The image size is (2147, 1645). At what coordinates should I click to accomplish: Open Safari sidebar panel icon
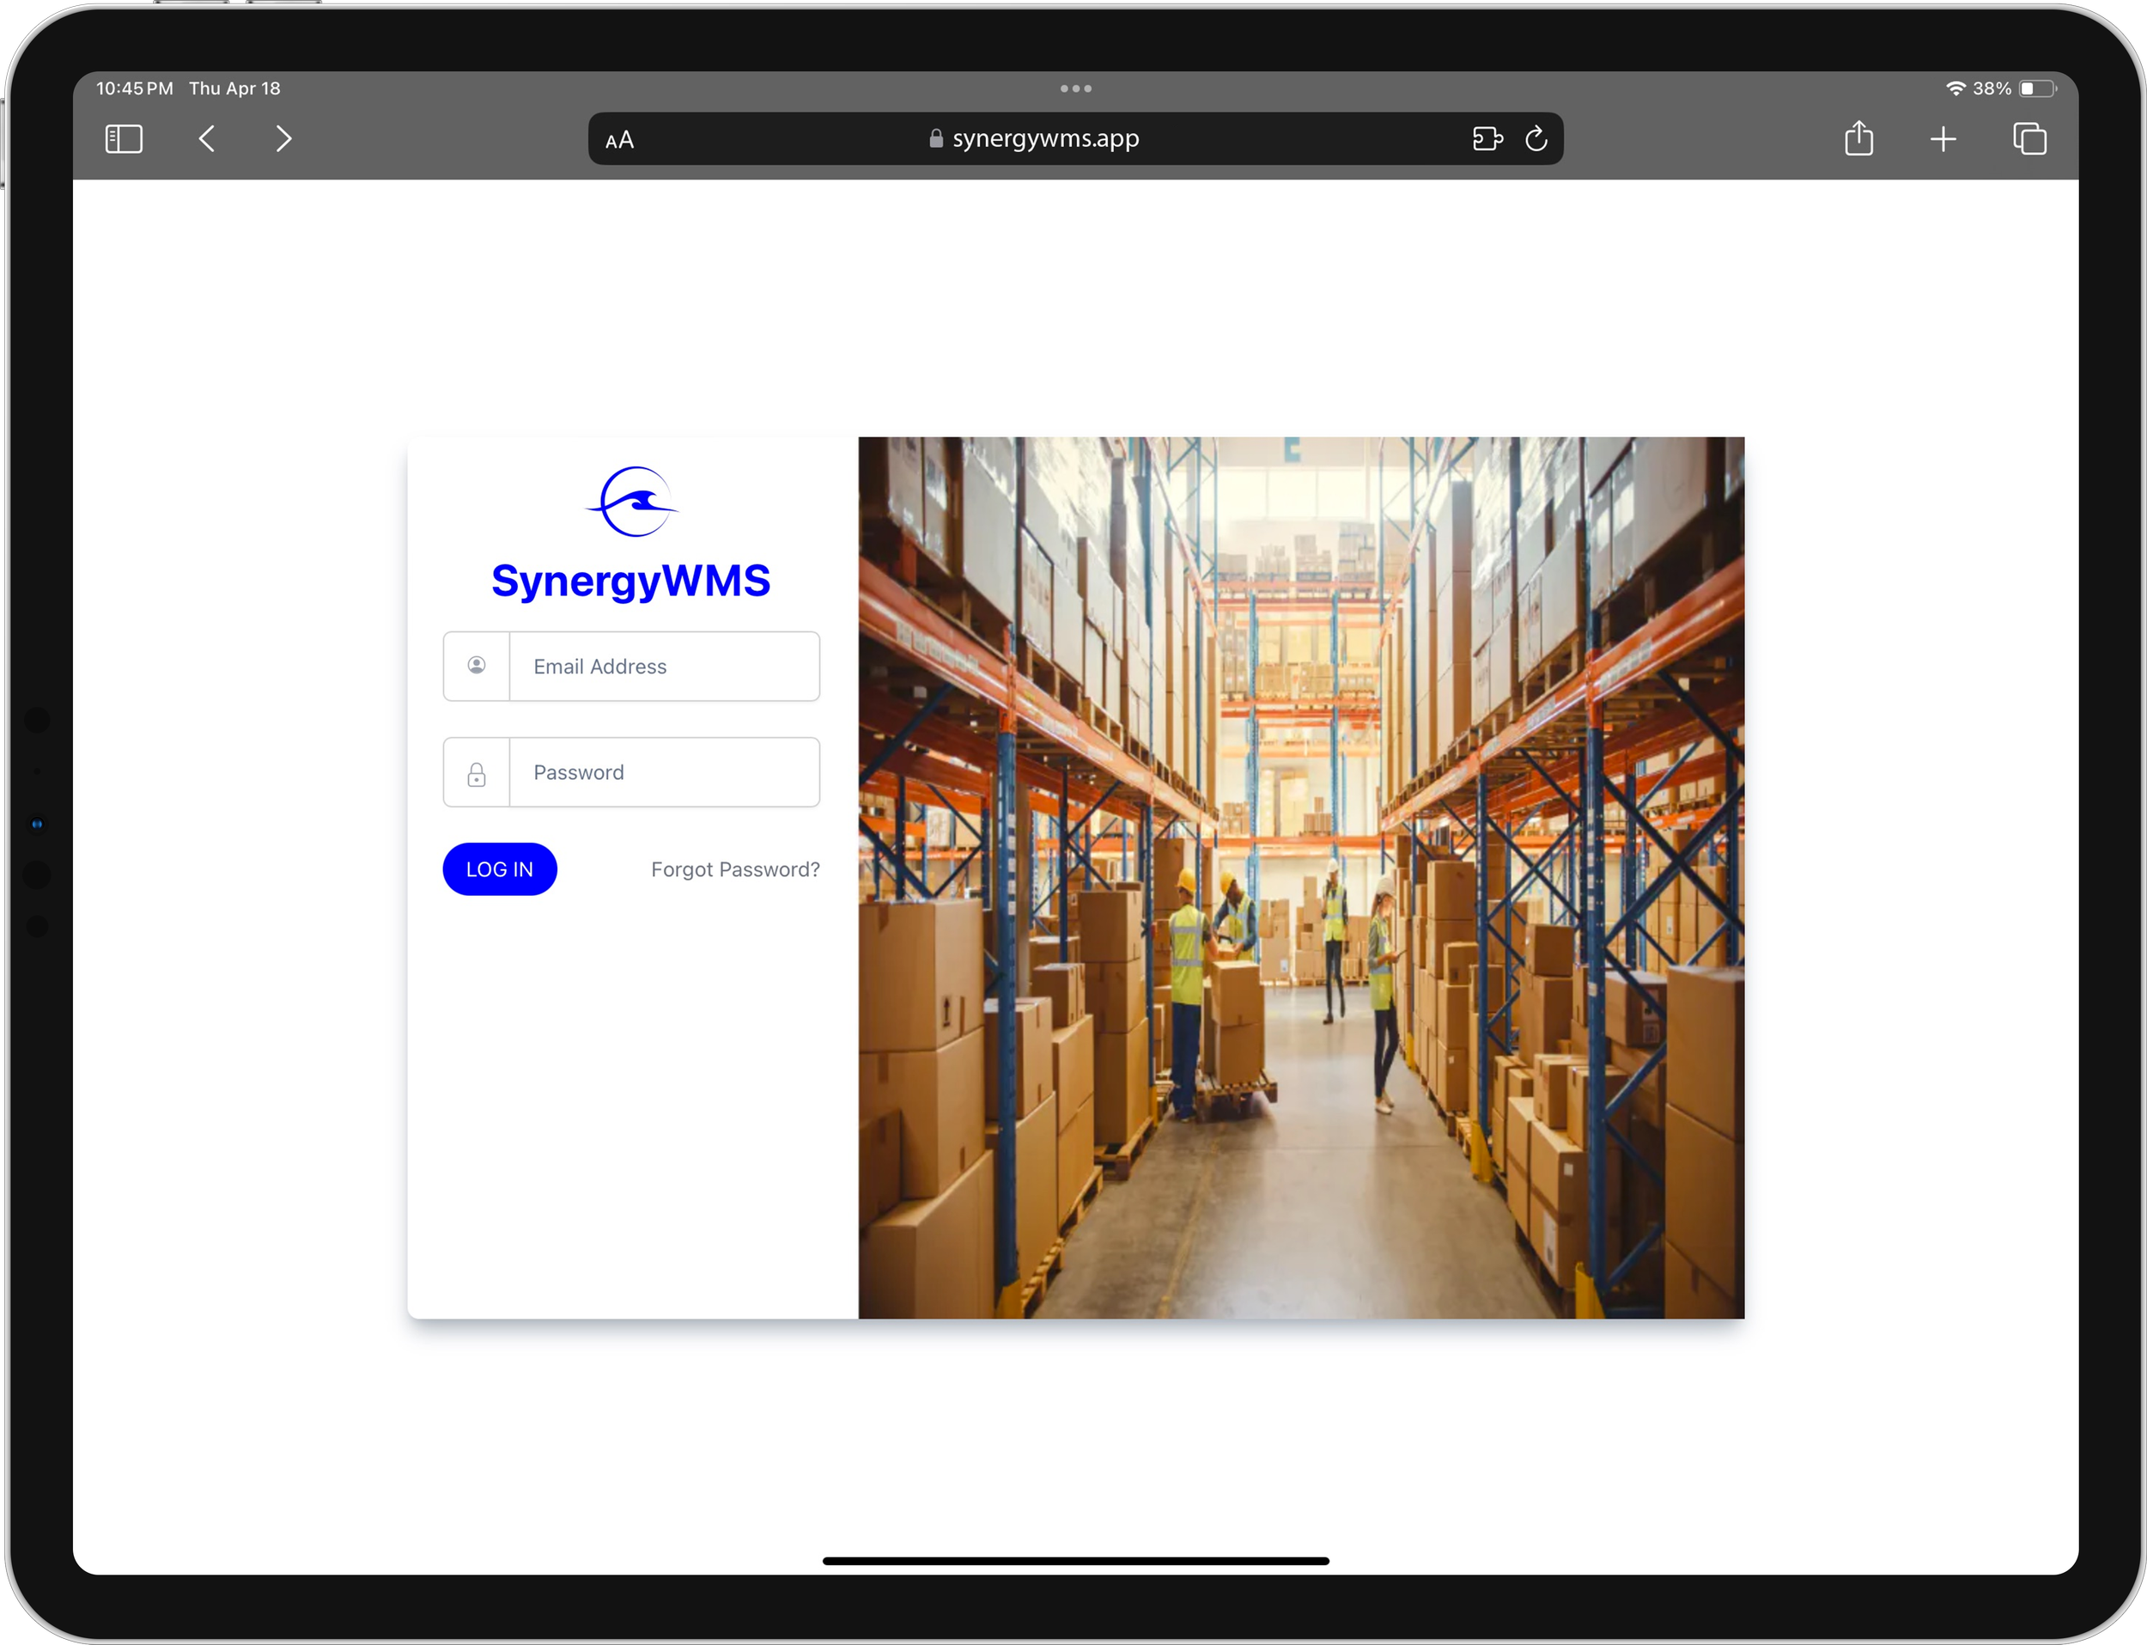click(124, 139)
